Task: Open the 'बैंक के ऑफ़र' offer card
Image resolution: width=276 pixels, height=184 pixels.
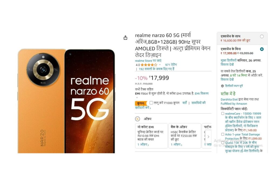Action: pyautogui.click(x=185, y=136)
